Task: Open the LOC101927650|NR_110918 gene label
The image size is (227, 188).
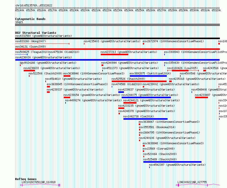Action: pos(39,182)
